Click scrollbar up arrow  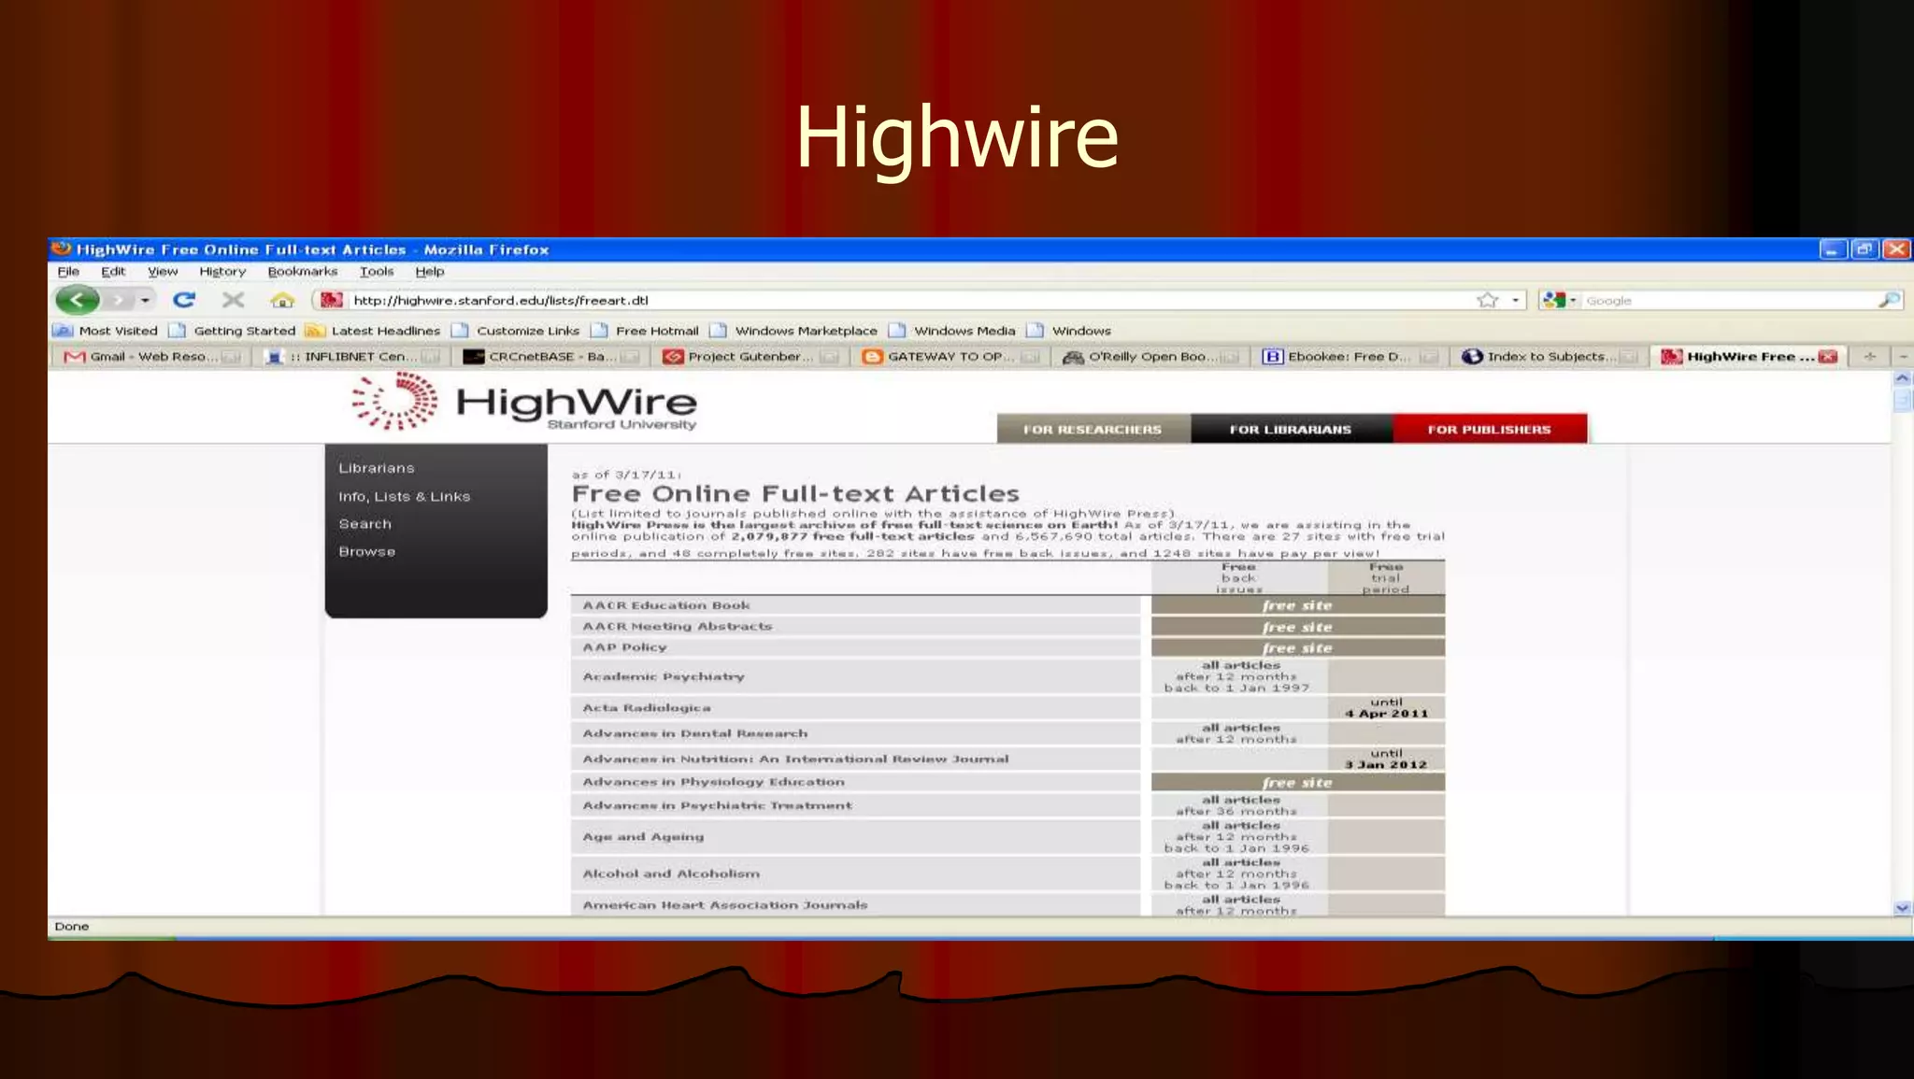point(1902,378)
